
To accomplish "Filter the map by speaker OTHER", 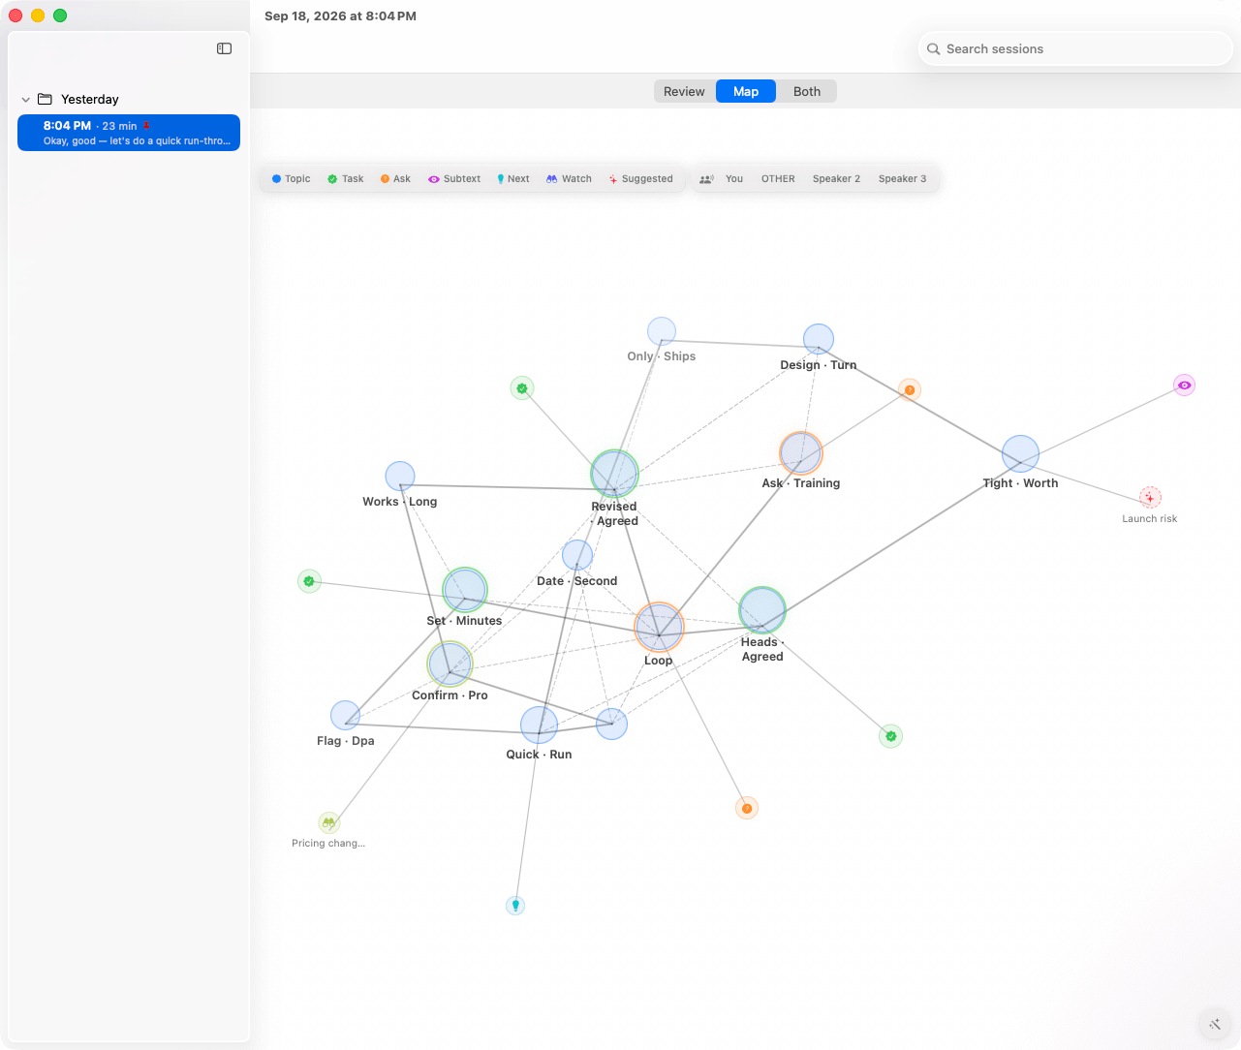I will tap(778, 179).
